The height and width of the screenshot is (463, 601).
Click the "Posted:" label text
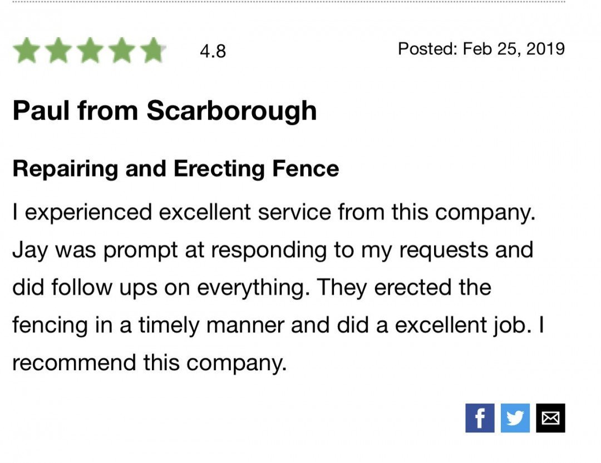(x=427, y=49)
